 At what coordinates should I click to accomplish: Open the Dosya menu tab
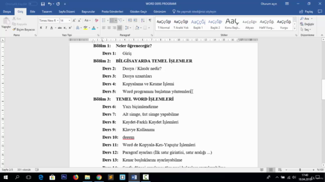pos(7,12)
